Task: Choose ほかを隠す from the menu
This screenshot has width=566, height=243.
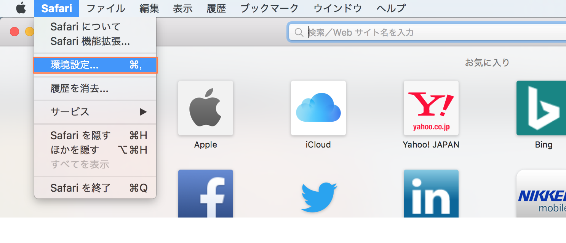Action: [95, 150]
